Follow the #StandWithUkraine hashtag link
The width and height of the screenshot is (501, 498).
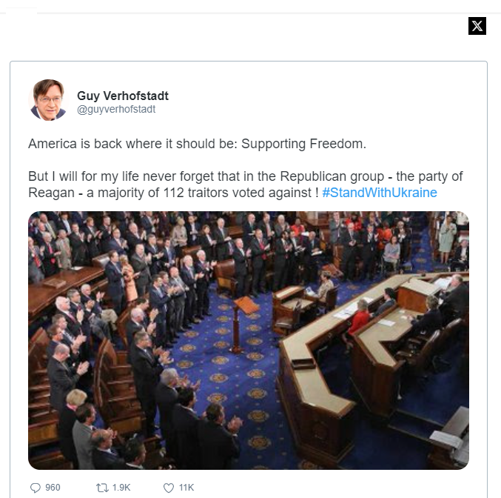380,193
